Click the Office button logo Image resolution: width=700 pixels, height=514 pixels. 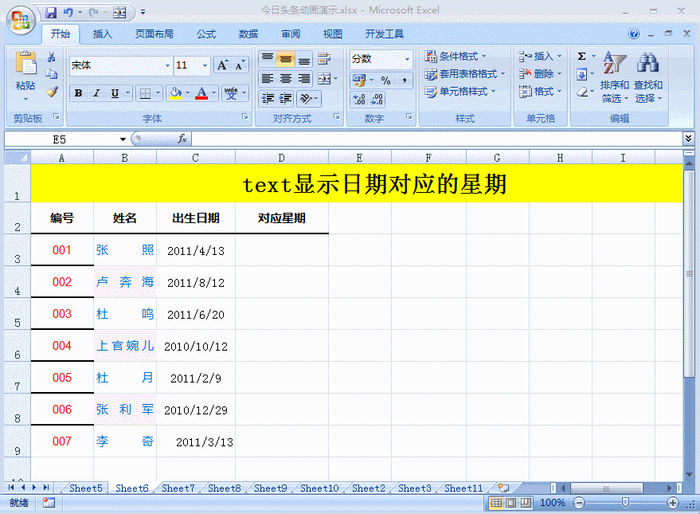[x=22, y=20]
